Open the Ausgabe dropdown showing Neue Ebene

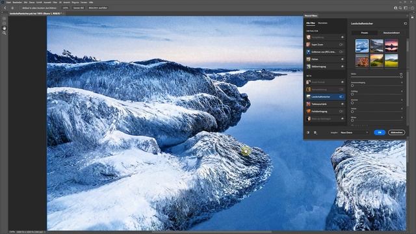(354, 133)
